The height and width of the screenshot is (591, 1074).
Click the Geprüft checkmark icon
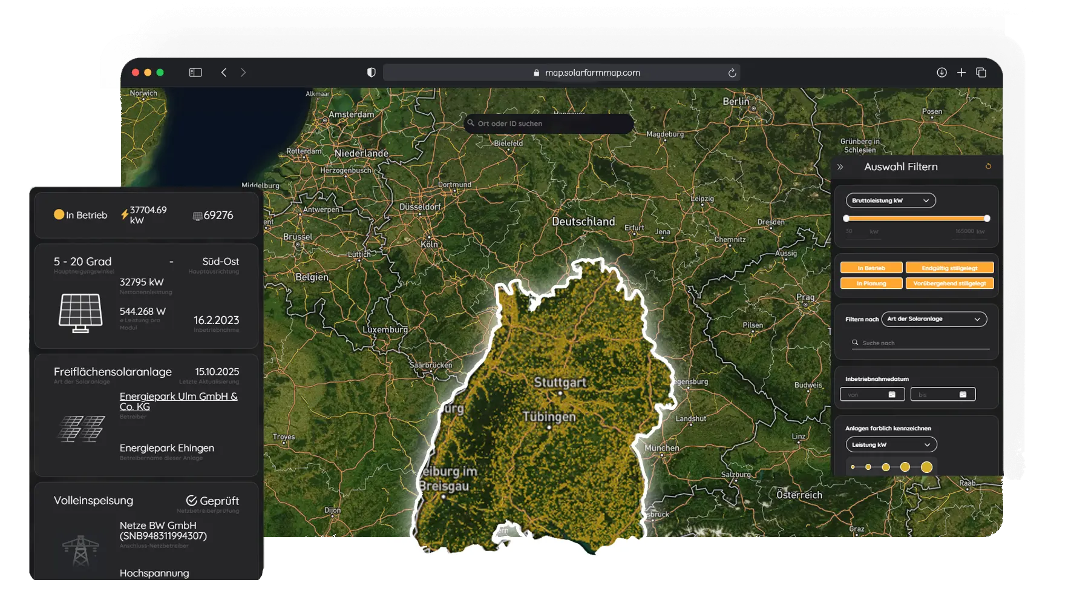tap(192, 500)
